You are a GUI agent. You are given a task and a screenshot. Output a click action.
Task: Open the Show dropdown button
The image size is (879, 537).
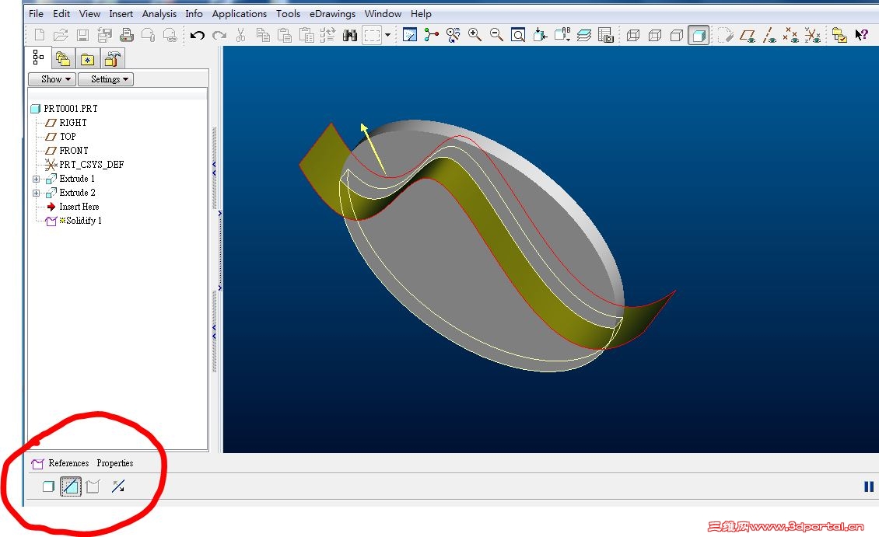(x=52, y=79)
